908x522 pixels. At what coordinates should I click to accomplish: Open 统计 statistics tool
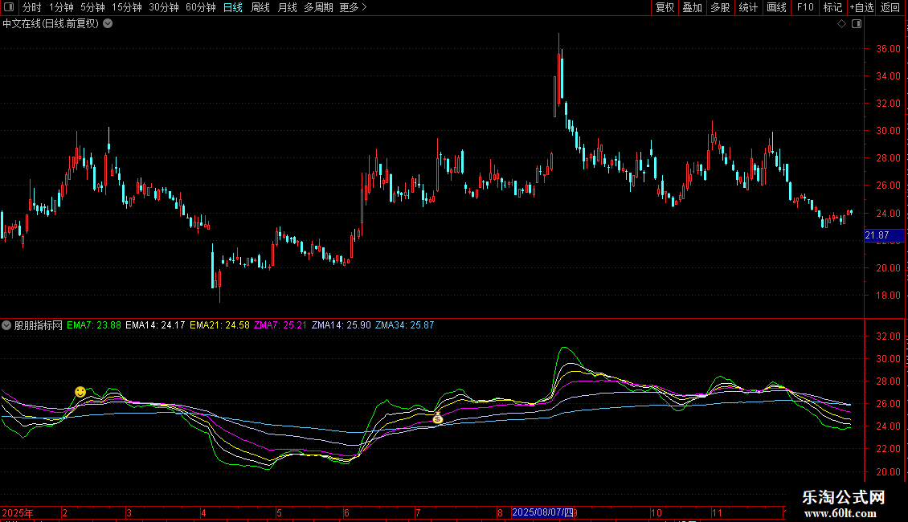pos(748,7)
